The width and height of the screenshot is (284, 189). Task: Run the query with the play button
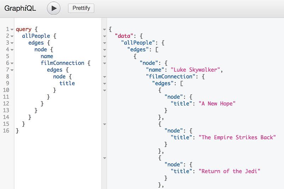click(54, 9)
